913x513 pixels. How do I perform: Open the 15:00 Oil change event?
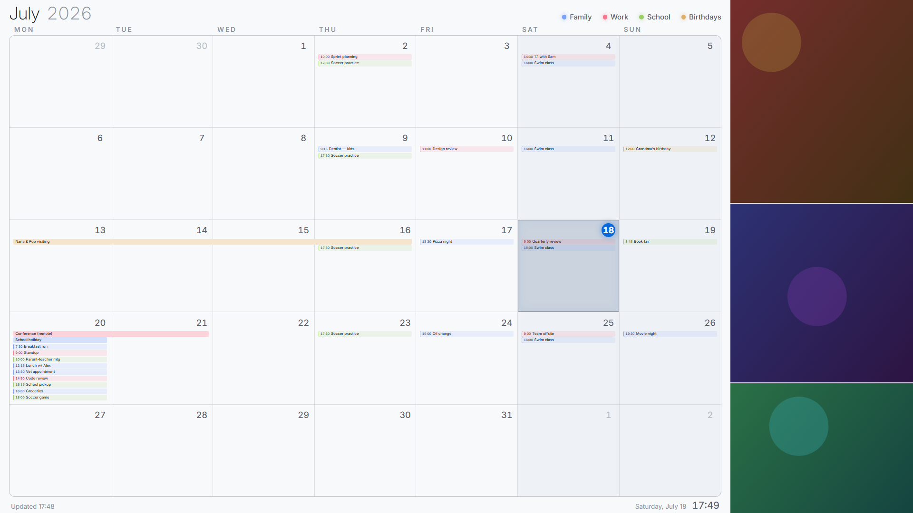point(466,334)
